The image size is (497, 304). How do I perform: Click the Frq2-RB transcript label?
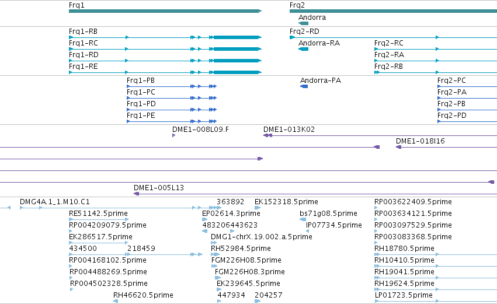388,67
